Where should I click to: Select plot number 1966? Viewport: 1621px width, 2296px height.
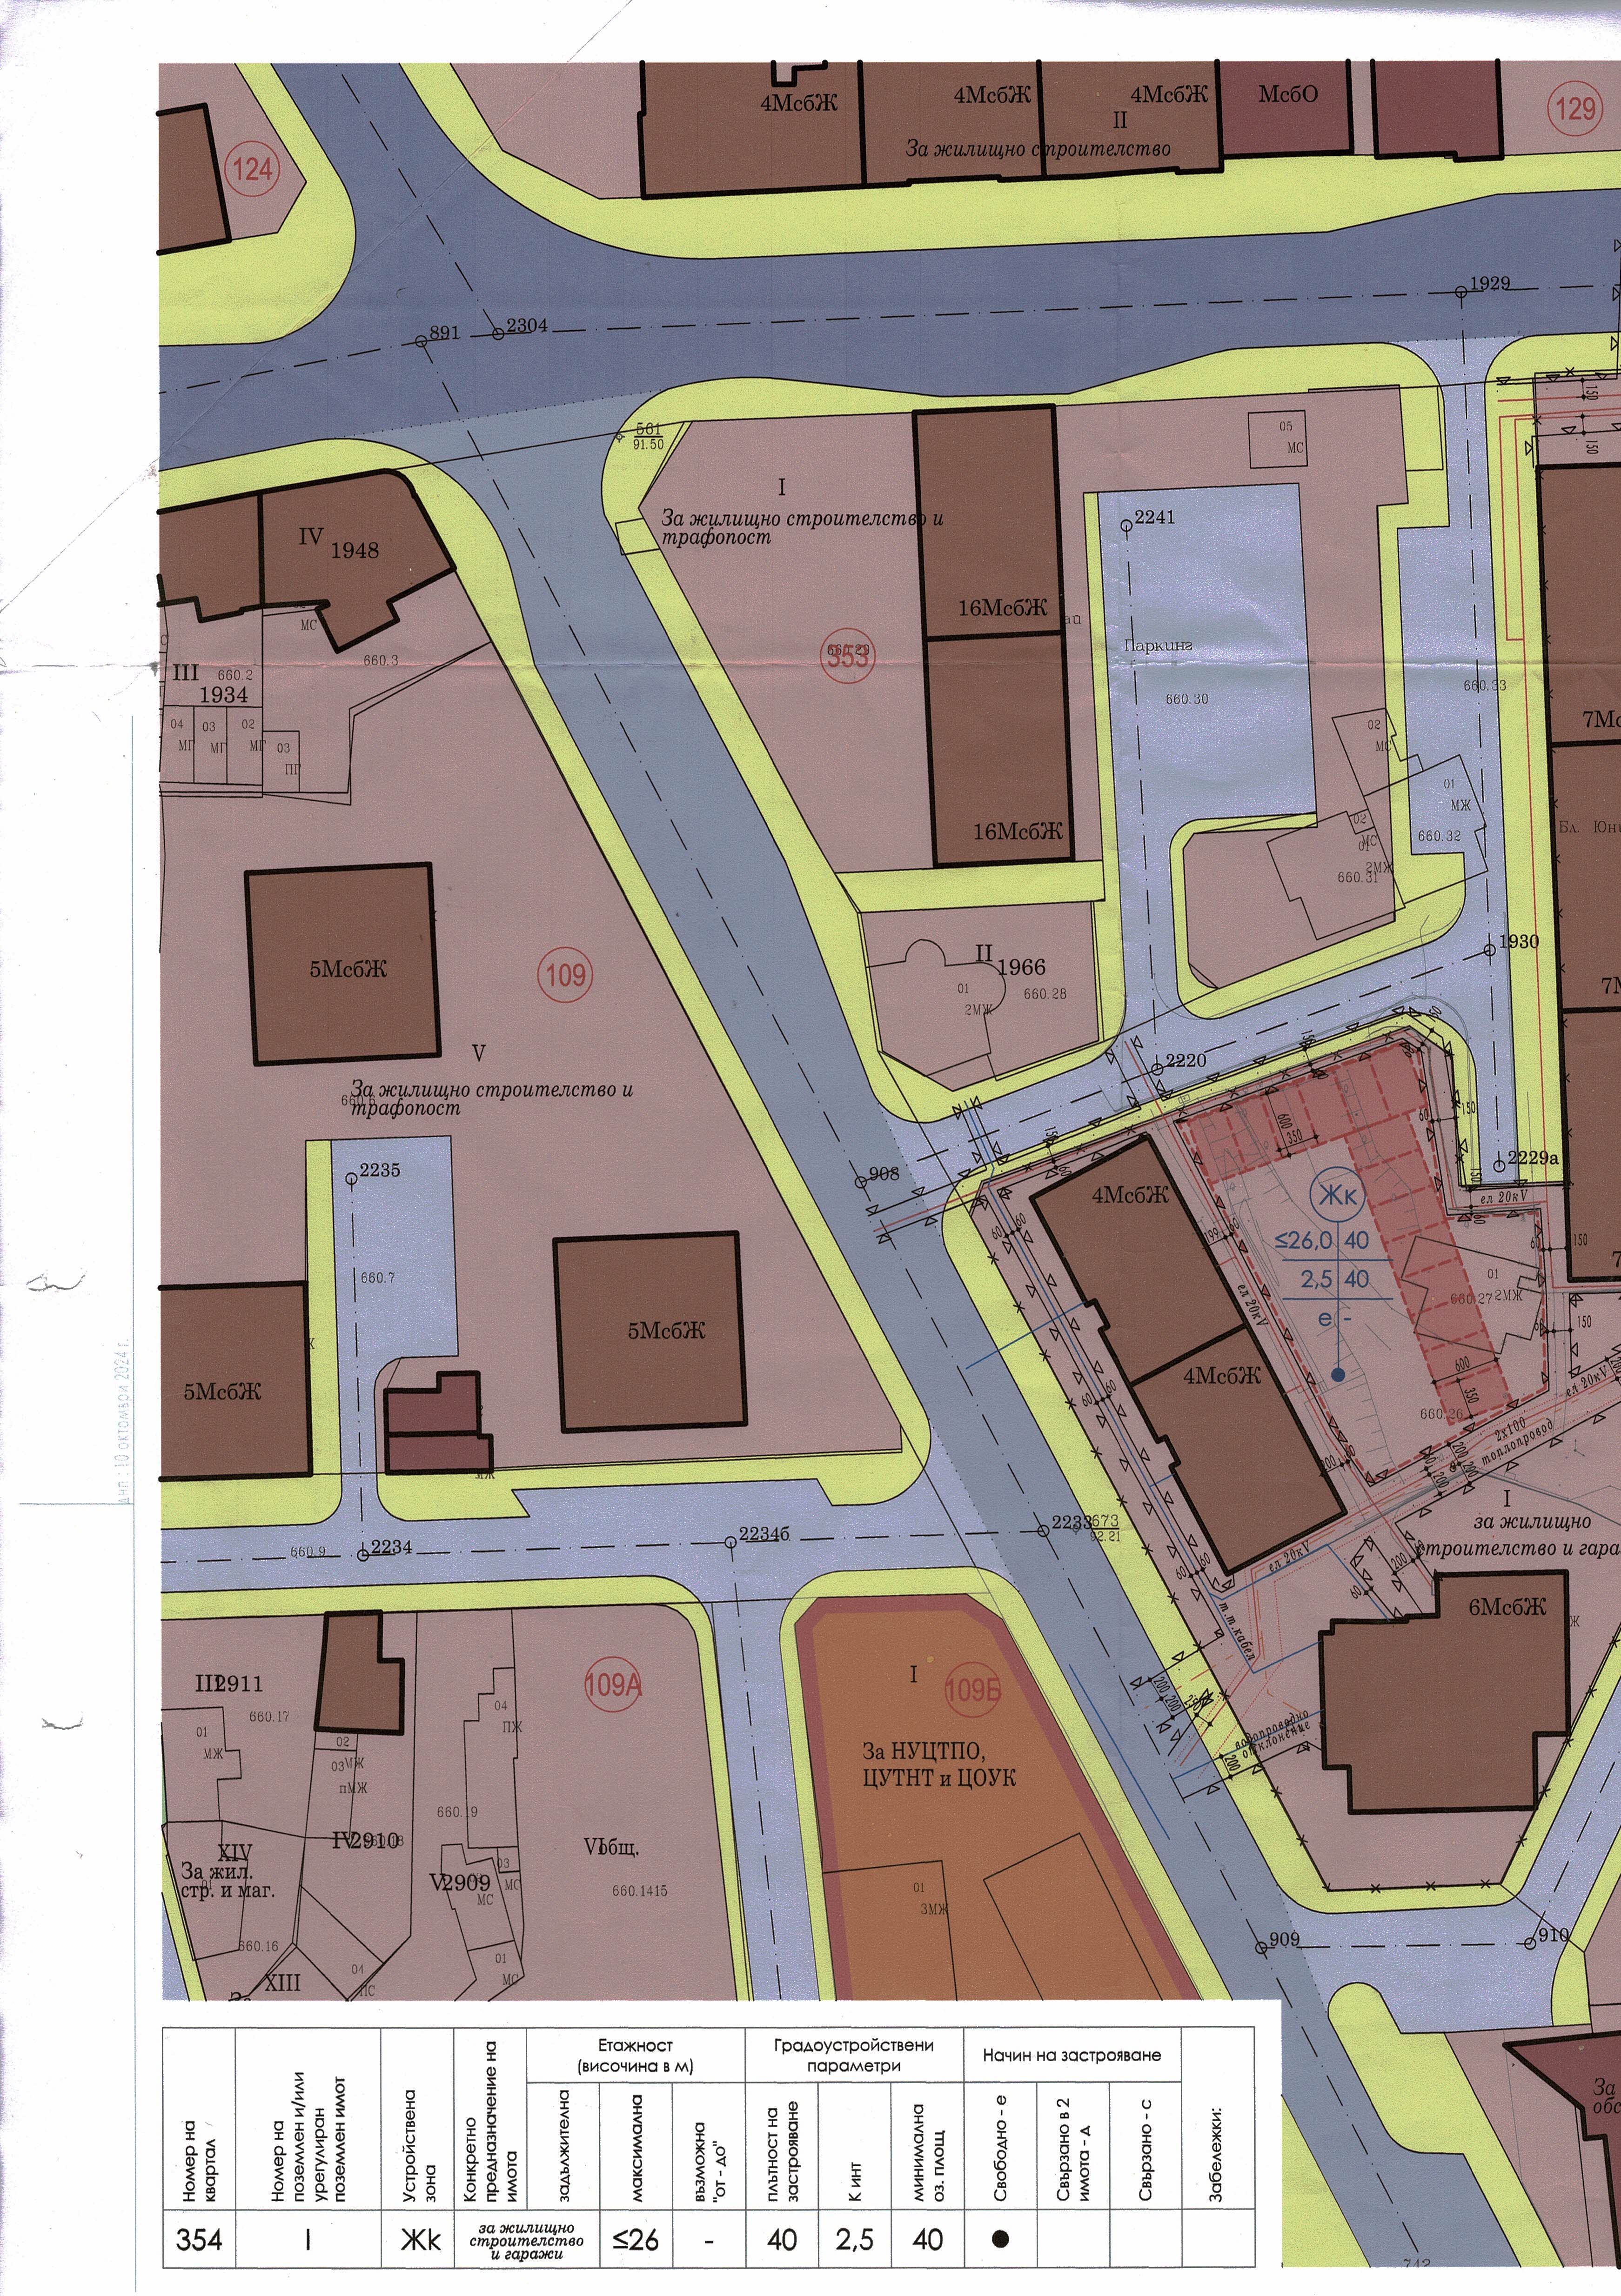1021,967
